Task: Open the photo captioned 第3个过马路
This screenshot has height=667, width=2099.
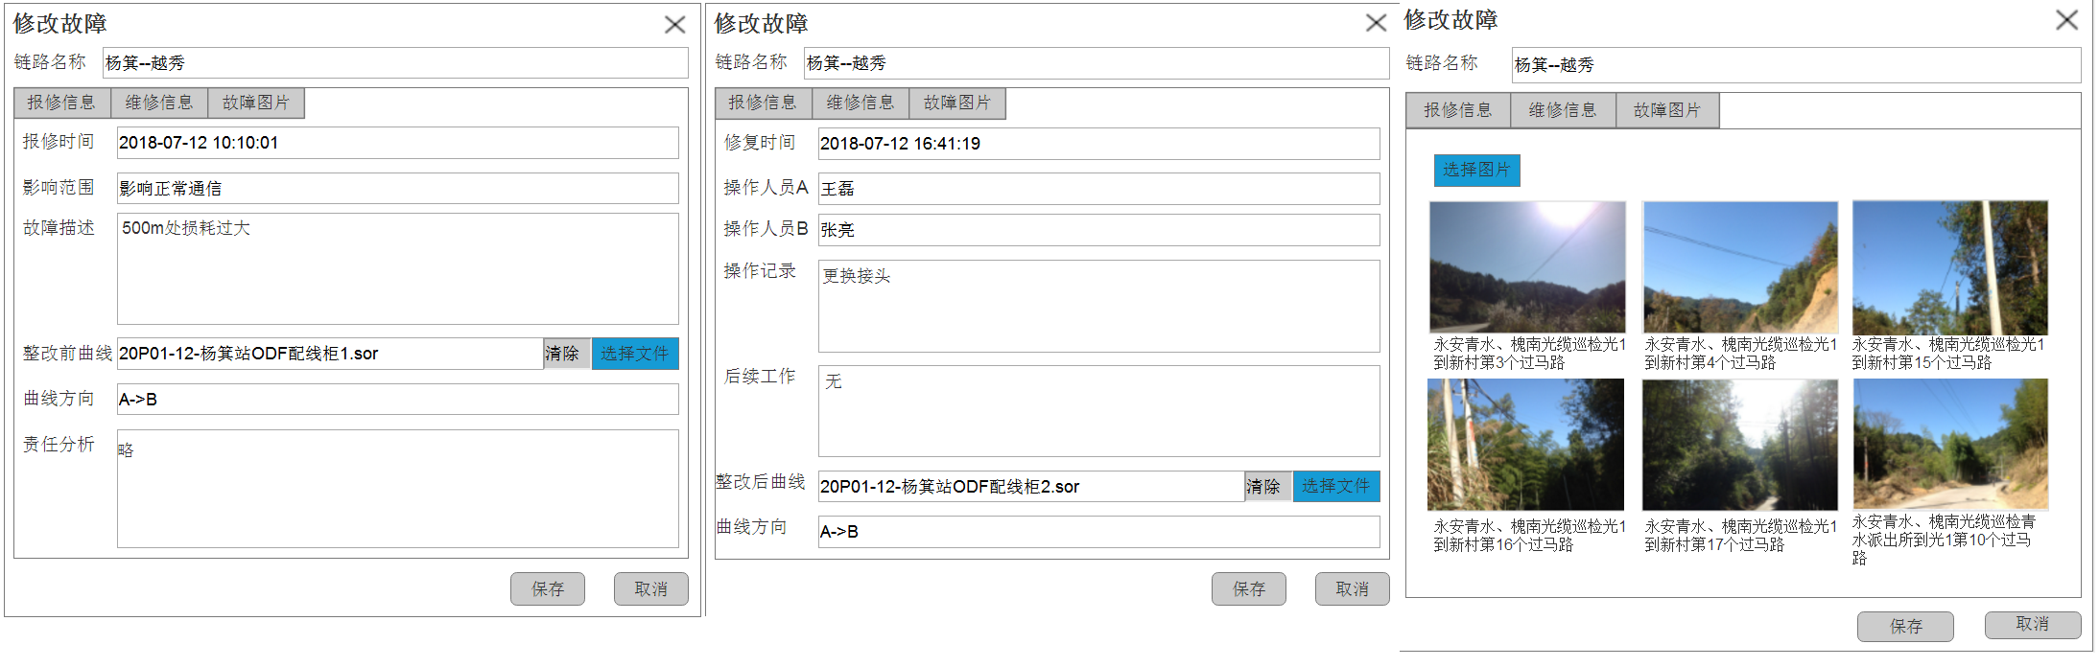Action: pyautogui.click(x=1527, y=266)
